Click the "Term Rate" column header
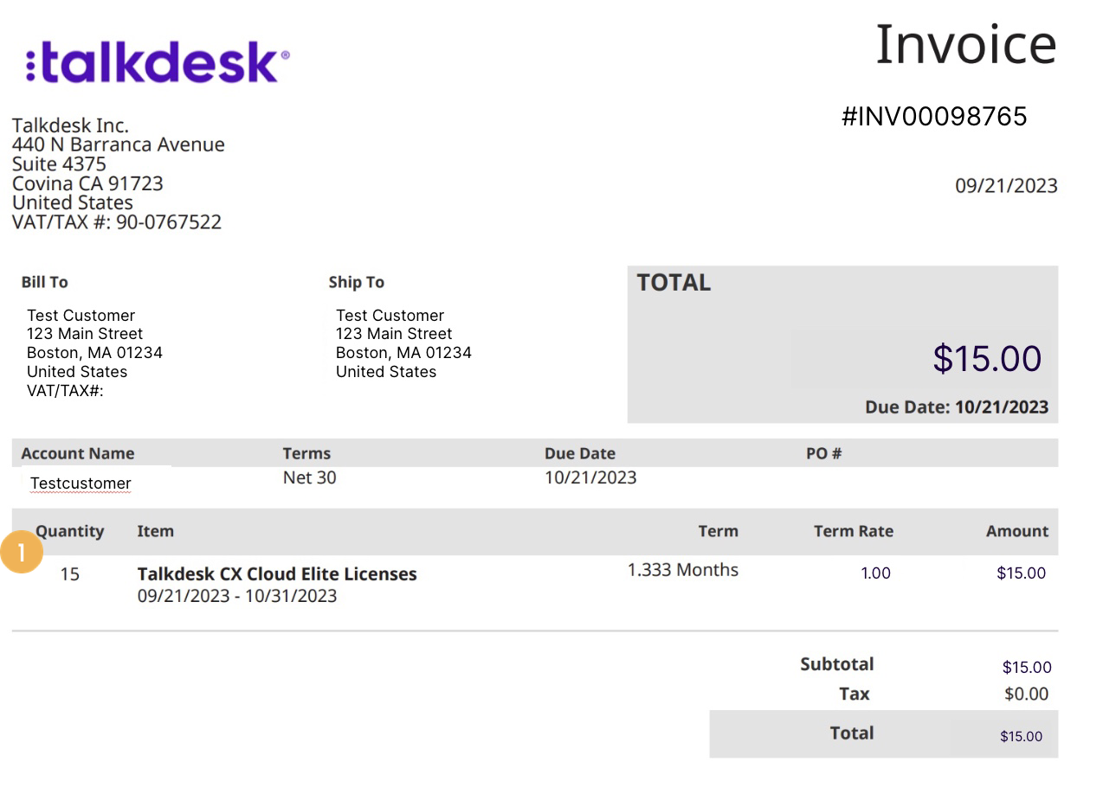1103x794 pixels. click(853, 531)
